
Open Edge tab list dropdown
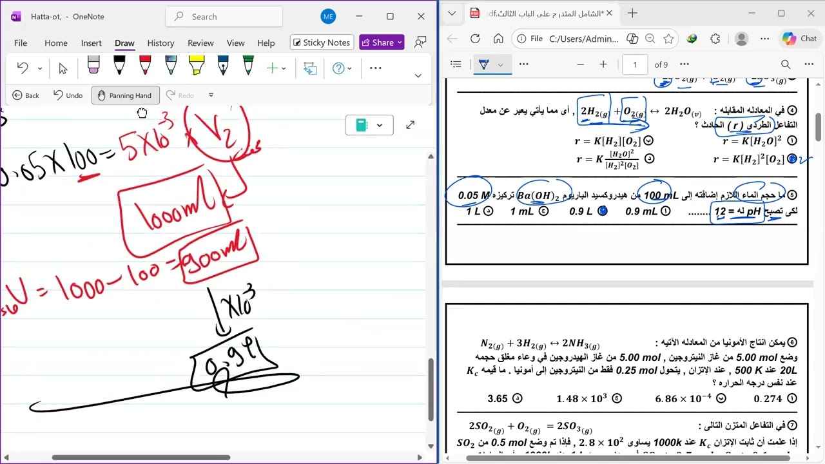(x=452, y=13)
